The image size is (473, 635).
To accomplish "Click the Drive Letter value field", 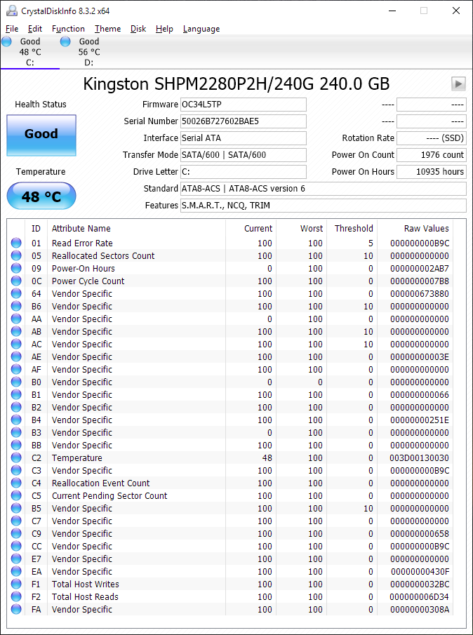I will tap(244, 172).
